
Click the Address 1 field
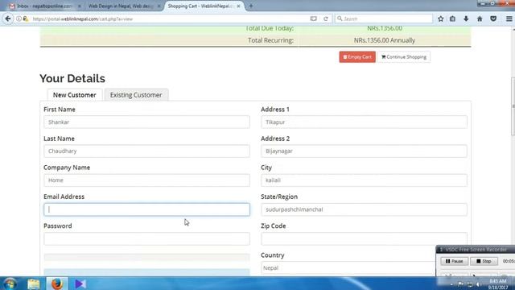tap(364, 122)
